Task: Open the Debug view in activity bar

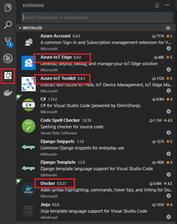Action: [8, 58]
